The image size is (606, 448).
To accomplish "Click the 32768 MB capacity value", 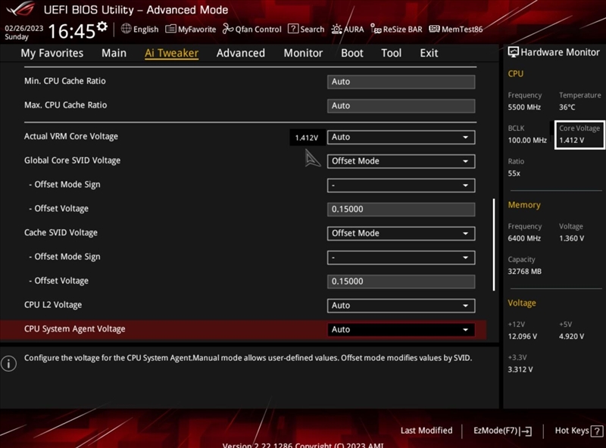I will tap(524, 272).
